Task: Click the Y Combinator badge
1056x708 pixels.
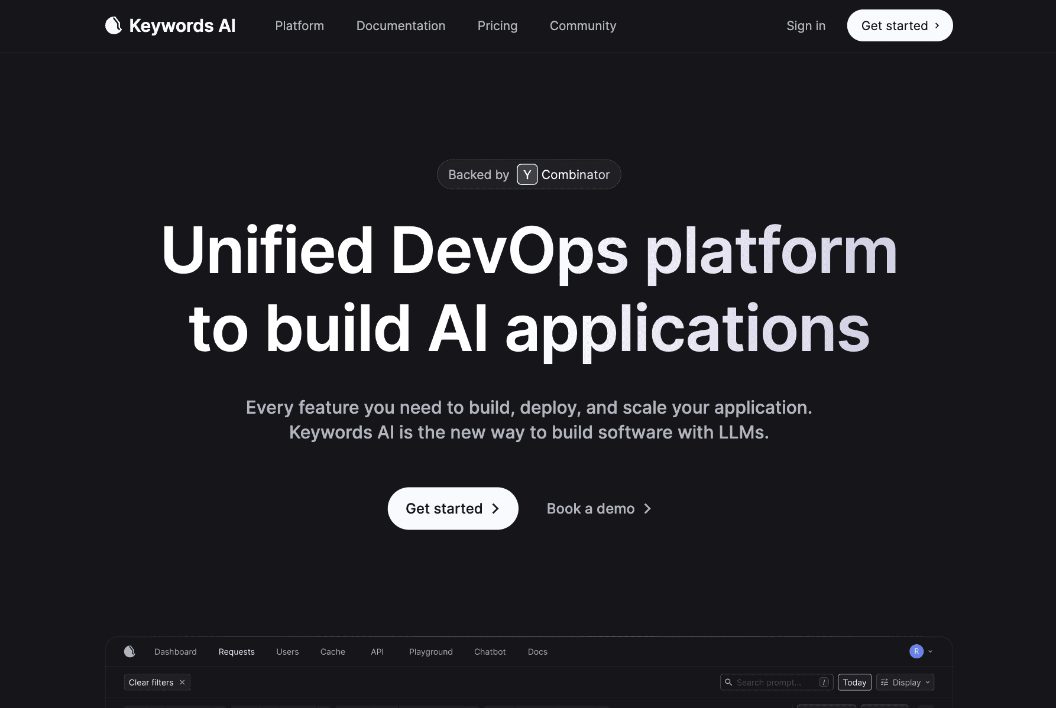Action: pyautogui.click(x=528, y=174)
